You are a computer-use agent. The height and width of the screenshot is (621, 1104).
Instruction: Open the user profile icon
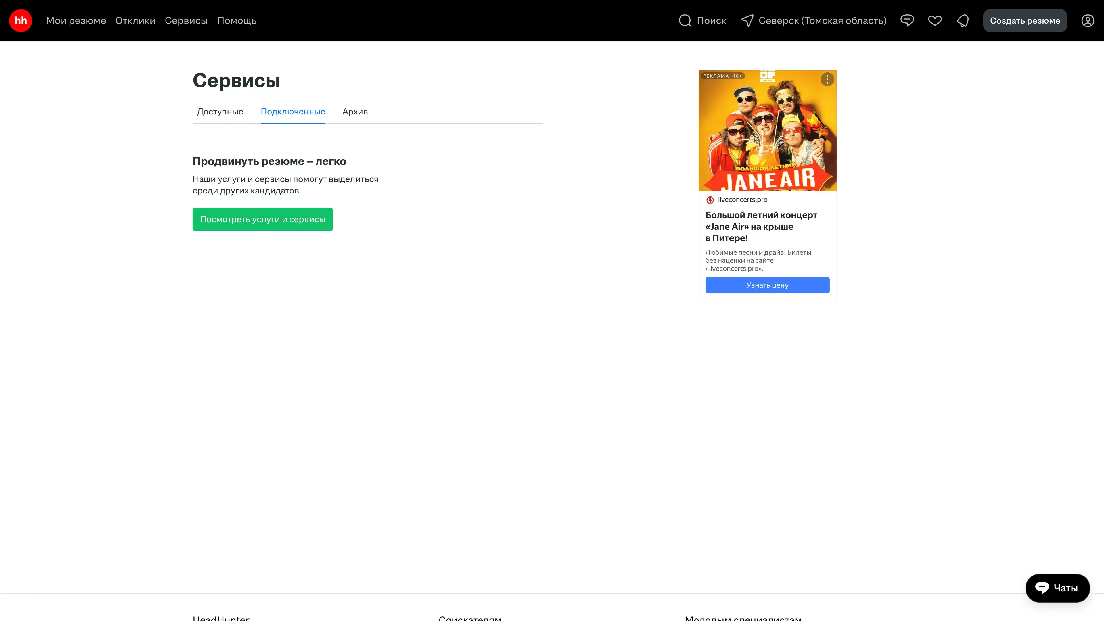pyautogui.click(x=1087, y=21)
